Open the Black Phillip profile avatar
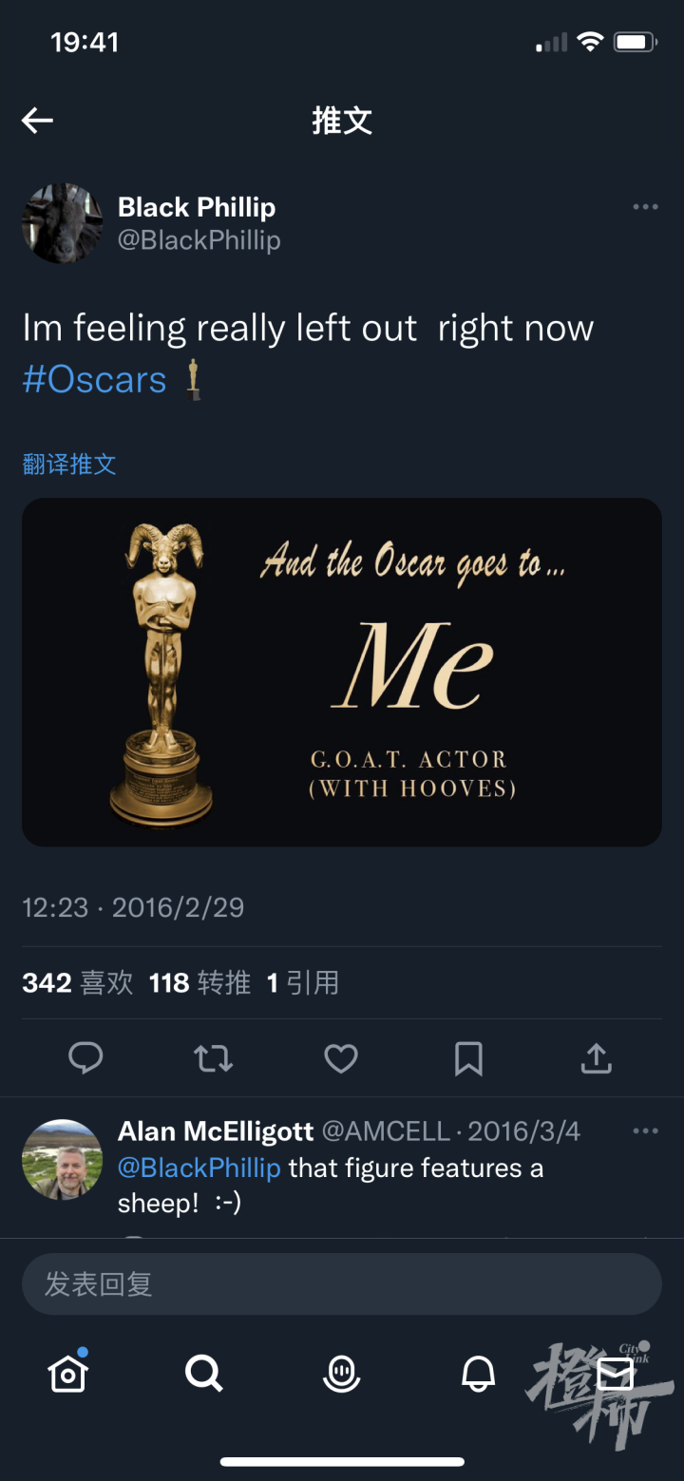 coord(63,223)
